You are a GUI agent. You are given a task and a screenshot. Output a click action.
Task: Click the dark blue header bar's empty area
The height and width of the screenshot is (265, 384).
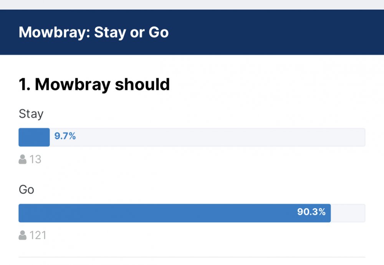tap(276, 32)
